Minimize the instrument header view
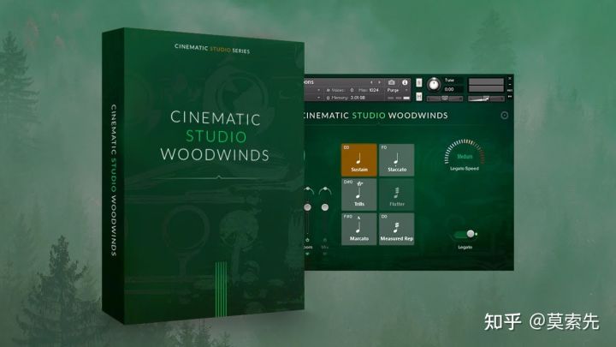This screenshot has width=616, height=347. point(510,84)
